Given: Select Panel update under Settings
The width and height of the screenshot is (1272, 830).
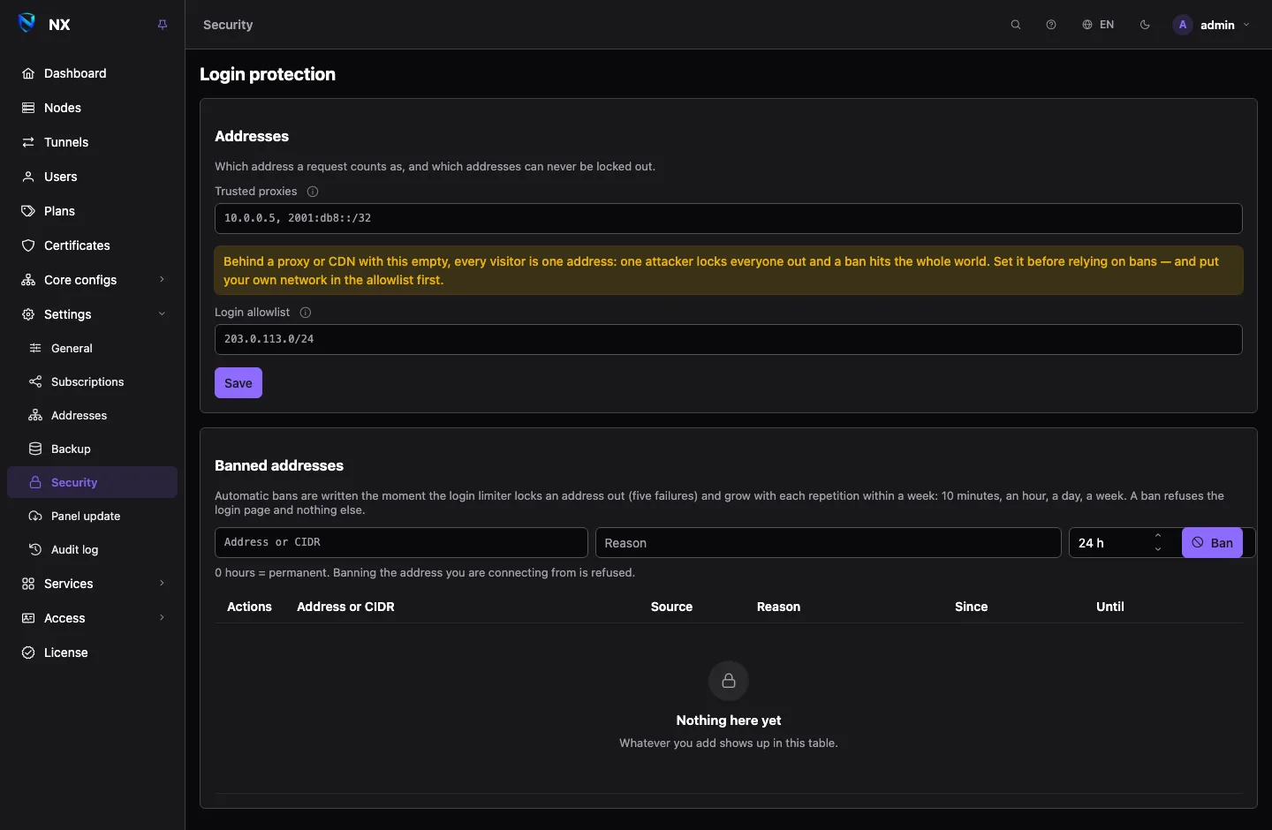Looking at the screenshot, I should [x=92, y=517].
